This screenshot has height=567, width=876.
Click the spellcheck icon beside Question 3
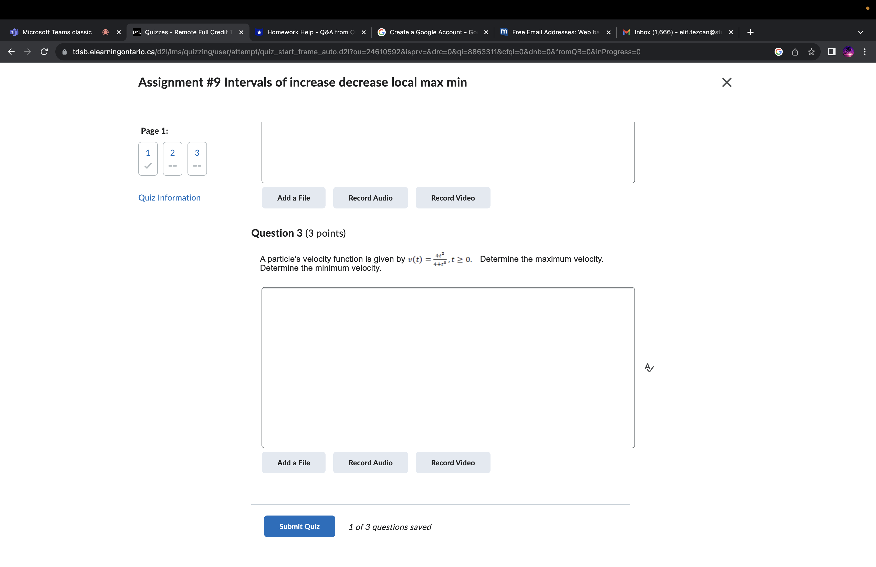click(x=649, y=367)
